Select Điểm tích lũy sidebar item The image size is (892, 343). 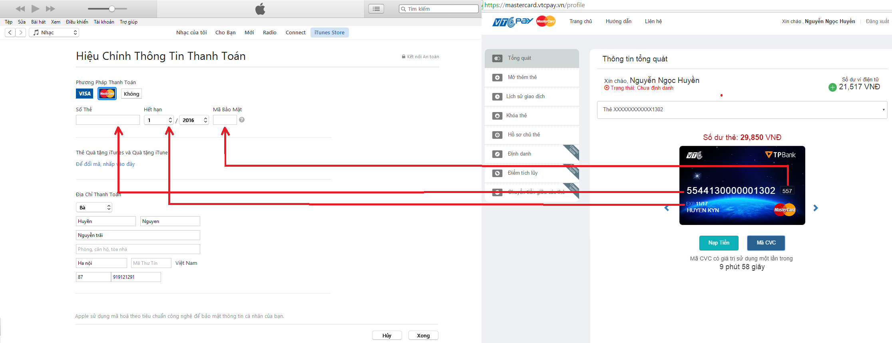coord(532,173)
